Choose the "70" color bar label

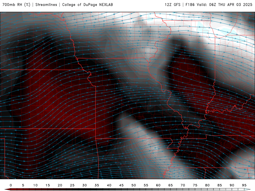tap(183, 185)
